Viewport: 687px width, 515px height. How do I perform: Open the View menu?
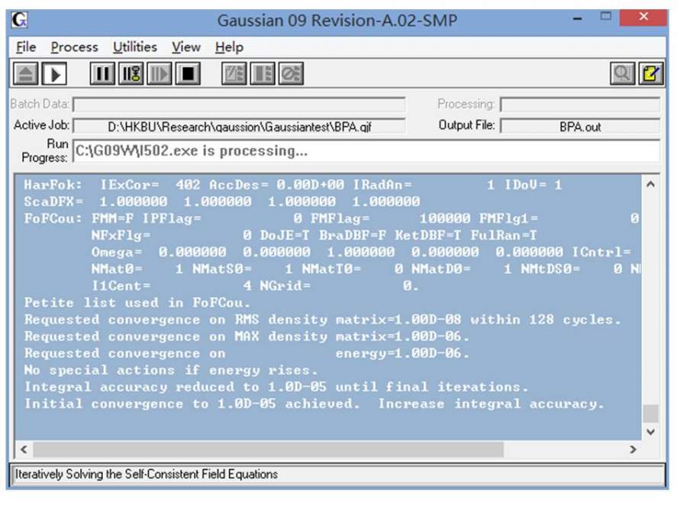click(x=186, y=47)
